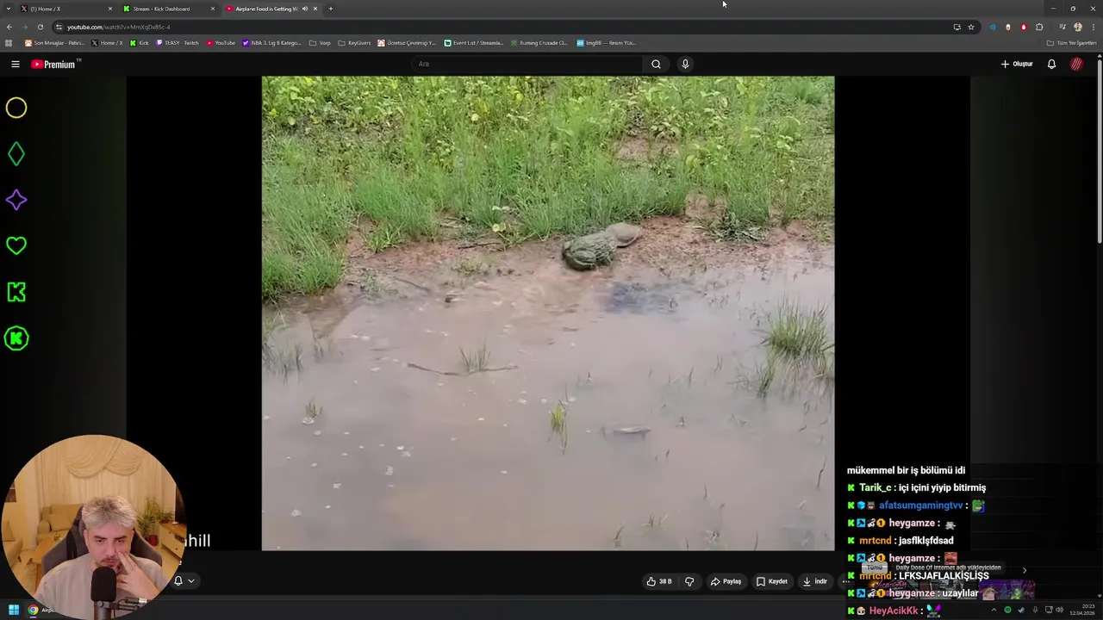The height and width of the screenshot is (620, 1103).
Task: Open the taskbar volume control
Action: tap(1059, 610)
